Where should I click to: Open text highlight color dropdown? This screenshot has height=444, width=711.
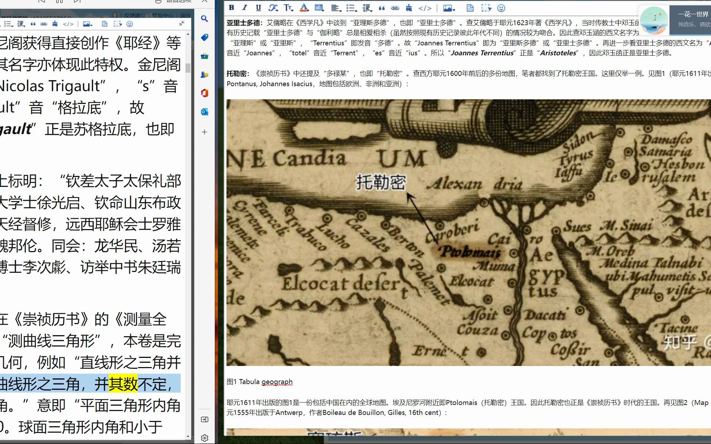pyautogui.click(x=319, y=8)
